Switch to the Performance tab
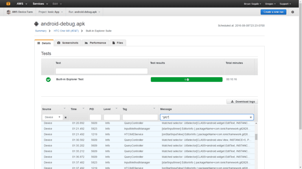Viewport: 302px width, 169px height. tap(95, 43)
